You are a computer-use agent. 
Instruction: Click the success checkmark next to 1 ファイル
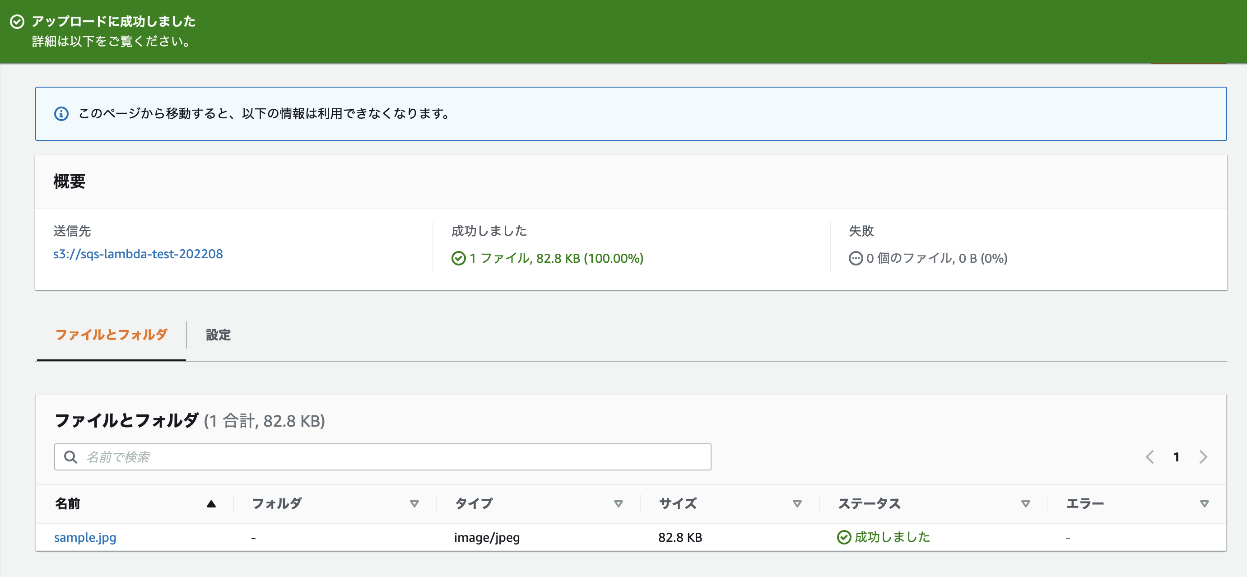tap(458, 259)
